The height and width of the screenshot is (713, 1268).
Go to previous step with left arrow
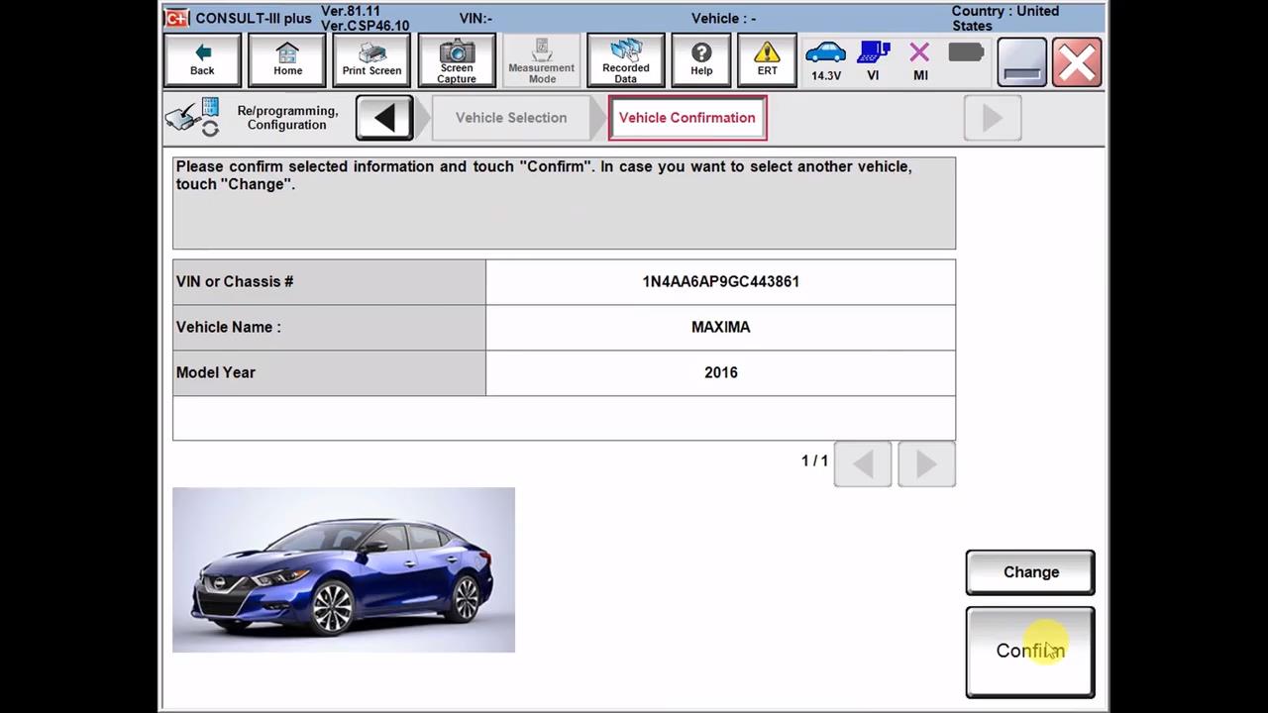coord(385,118)
